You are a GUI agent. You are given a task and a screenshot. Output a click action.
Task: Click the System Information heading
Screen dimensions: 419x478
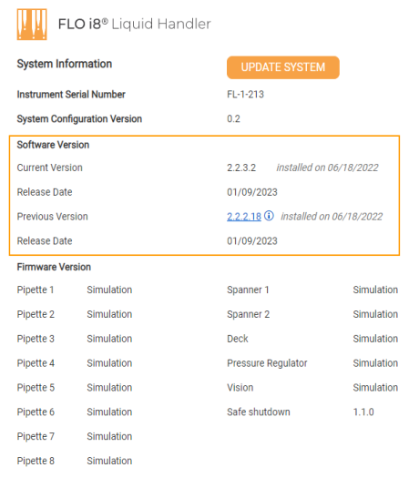(x=65, y=64)
